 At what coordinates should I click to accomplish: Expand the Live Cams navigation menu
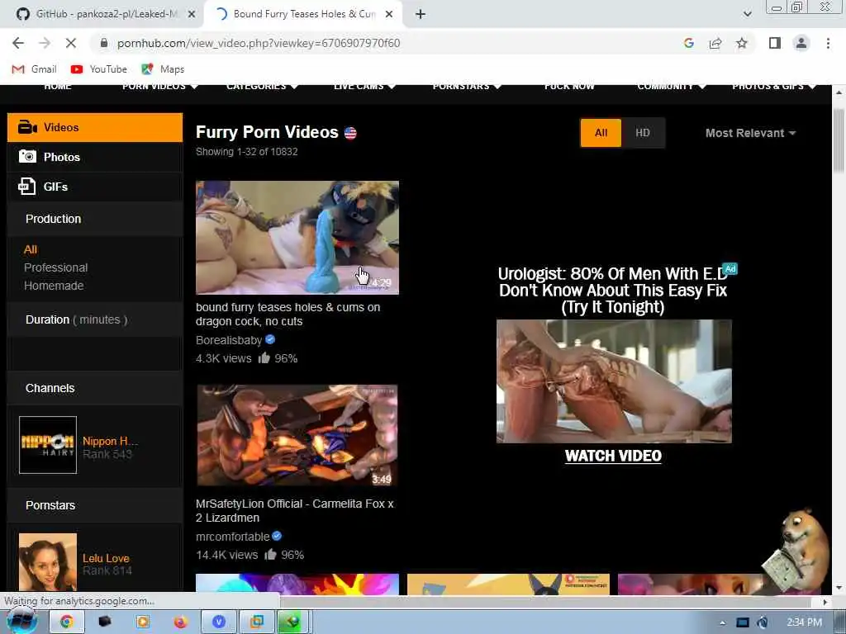coord(364,86)
